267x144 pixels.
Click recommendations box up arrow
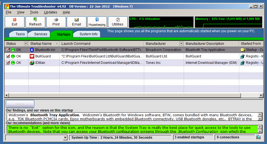[260, 127]
